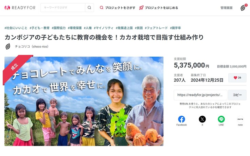Click the choco rico profile icon
250x156 pixels.
8,46
